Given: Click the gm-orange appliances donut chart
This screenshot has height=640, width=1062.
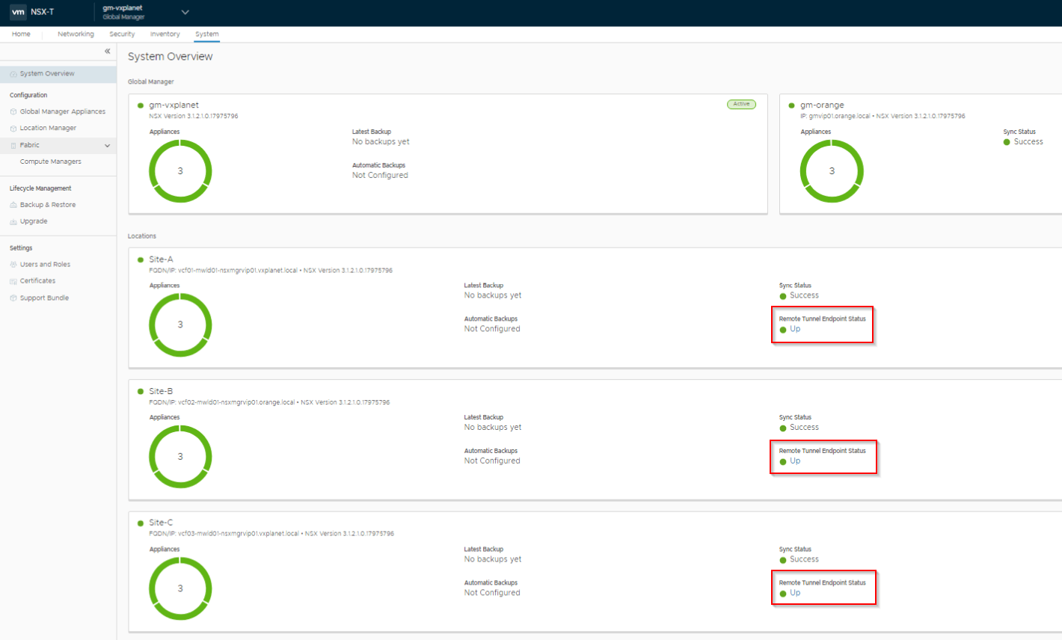Looking at the screenshot, I should coord(832,170).
